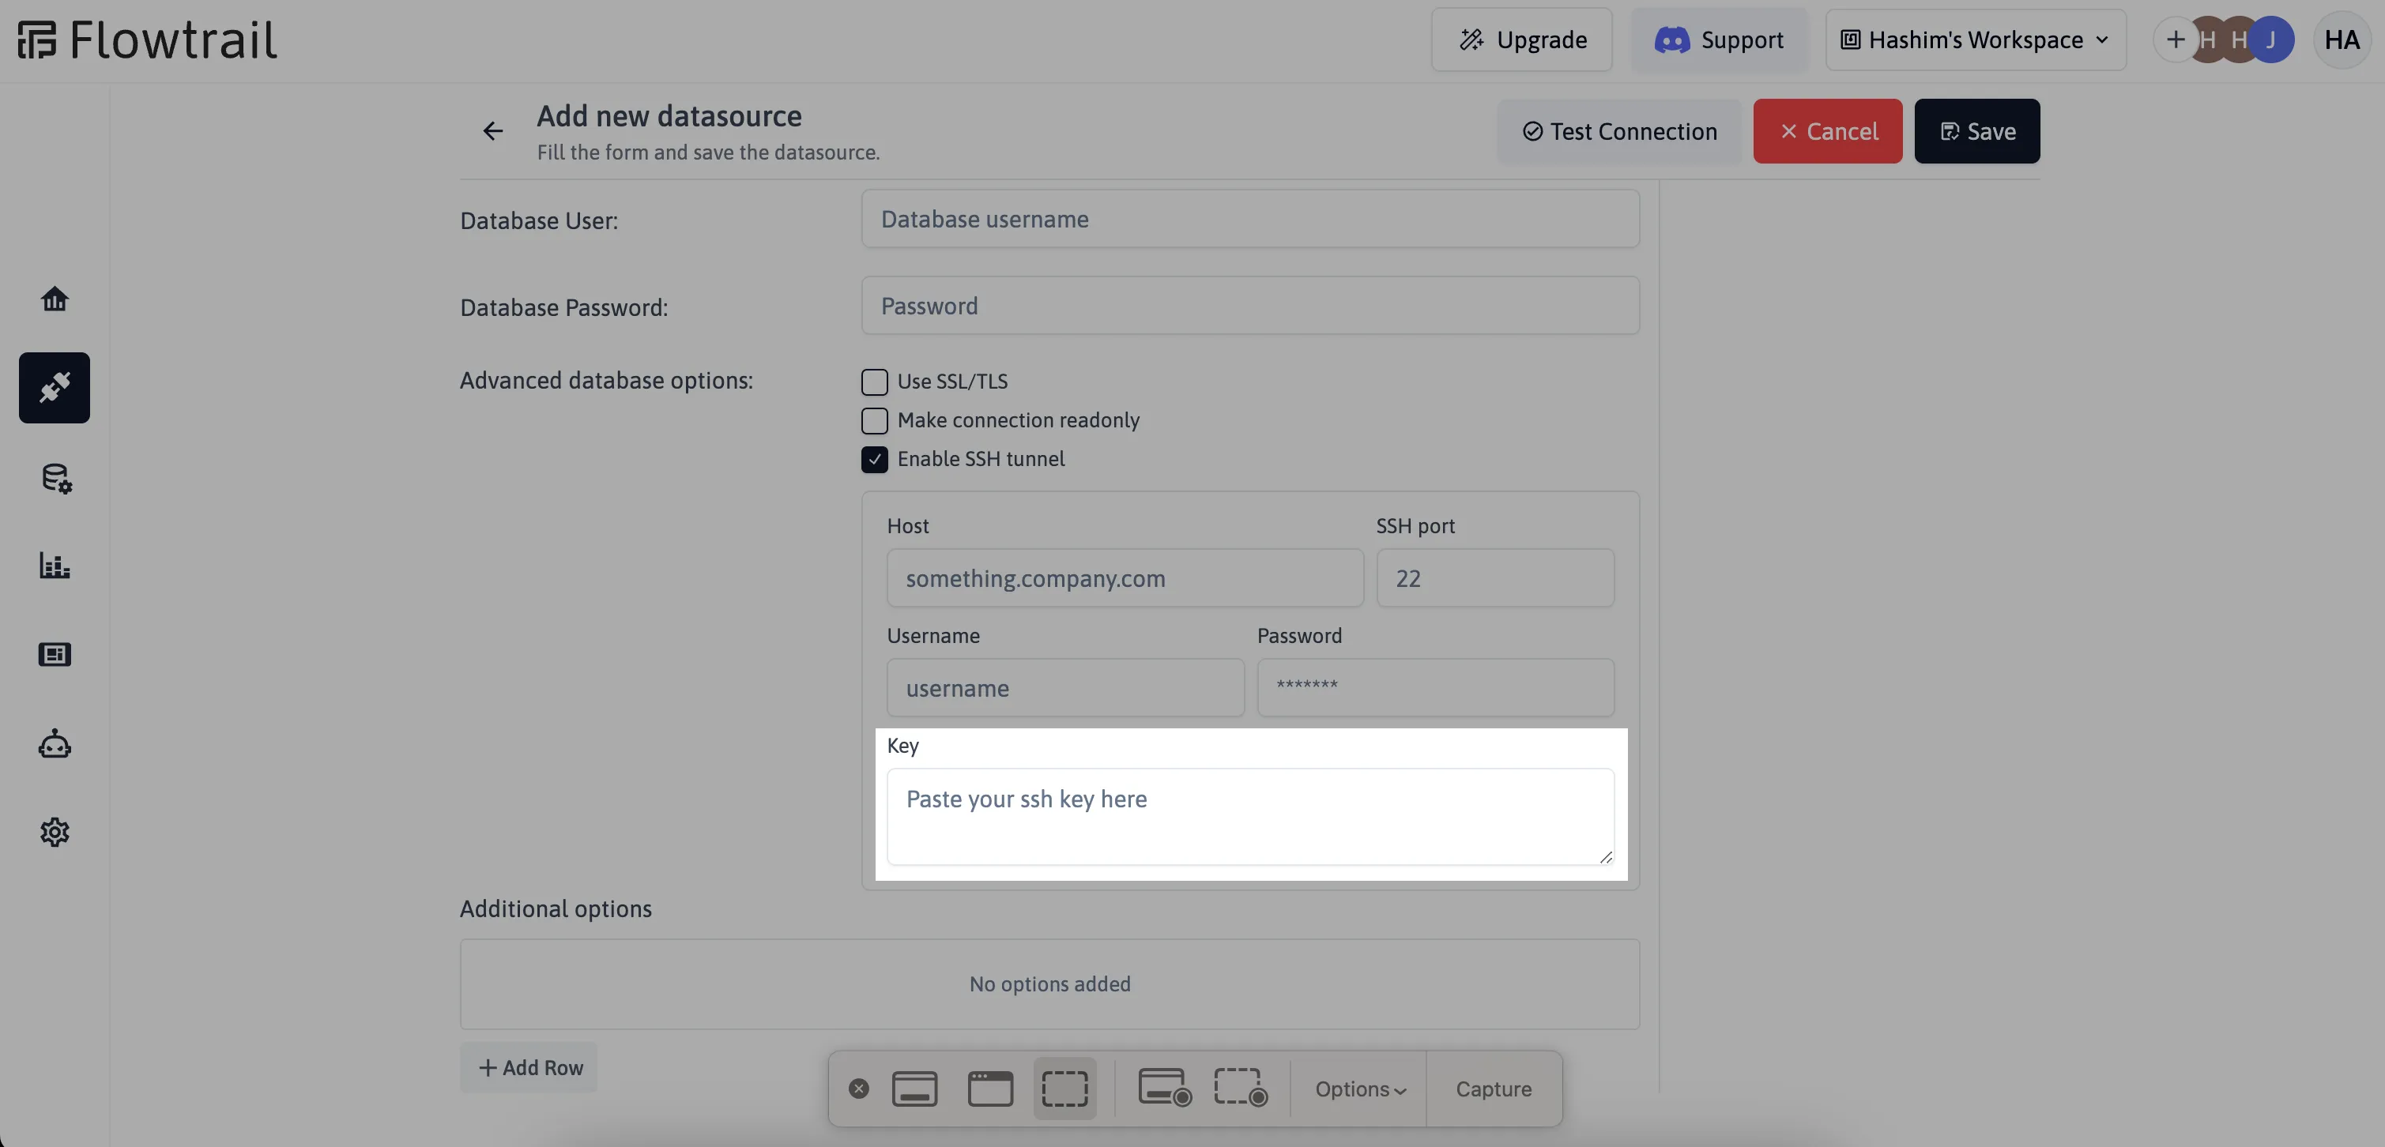Open the dataset database-gear sidebar icon
This screenshot has height=1147, width=2385.
point(55,478)
